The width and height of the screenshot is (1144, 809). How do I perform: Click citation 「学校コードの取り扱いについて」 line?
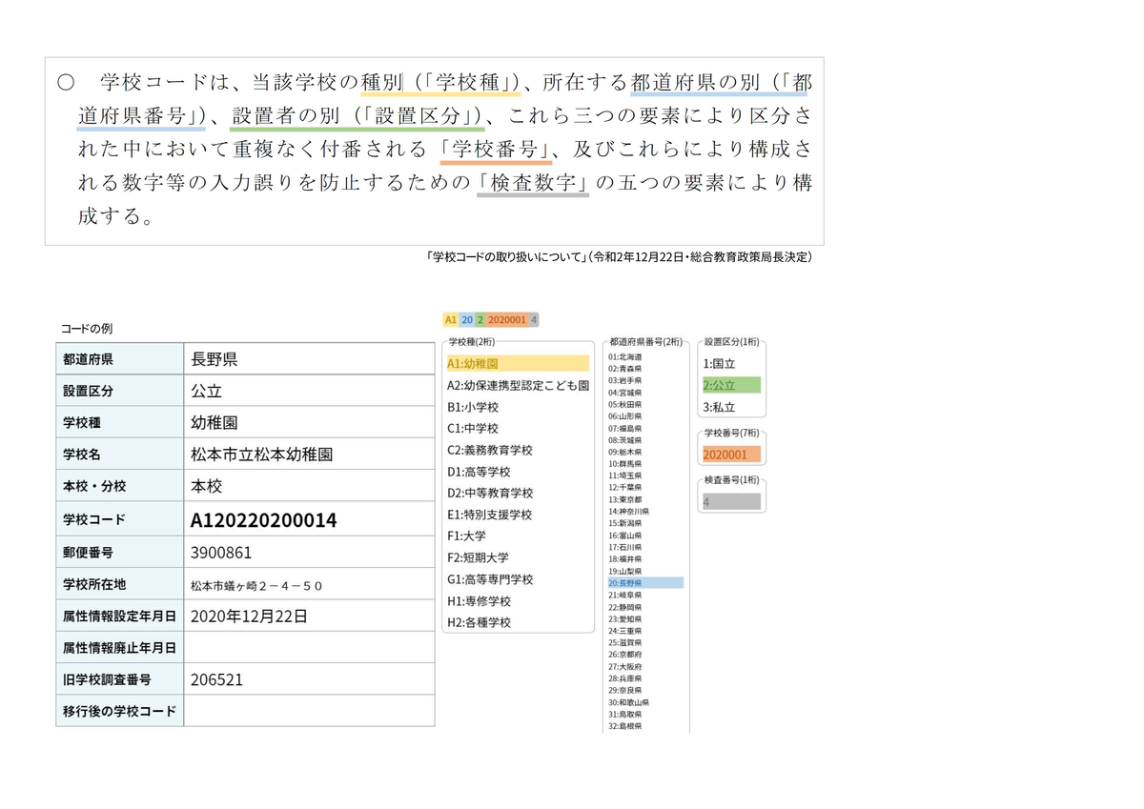tap(620, 256)
